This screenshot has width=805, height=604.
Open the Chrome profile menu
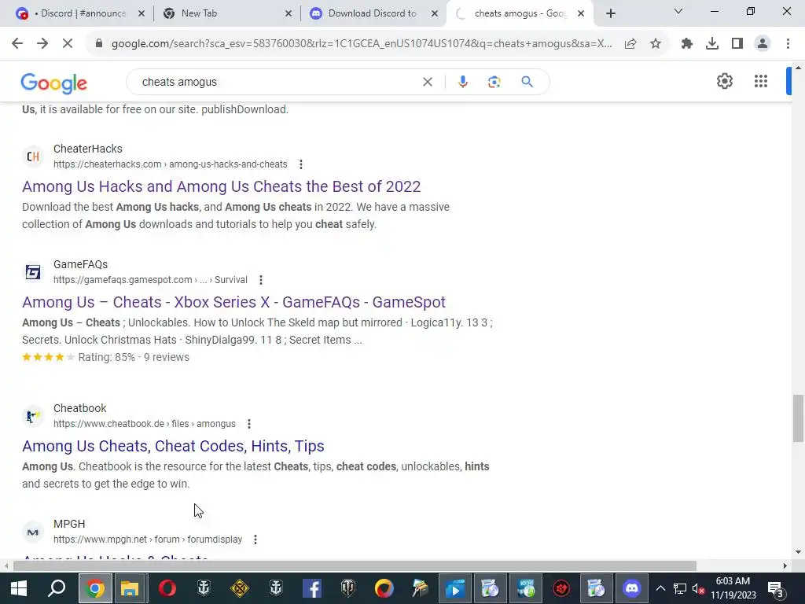click(x=763, y=44)
